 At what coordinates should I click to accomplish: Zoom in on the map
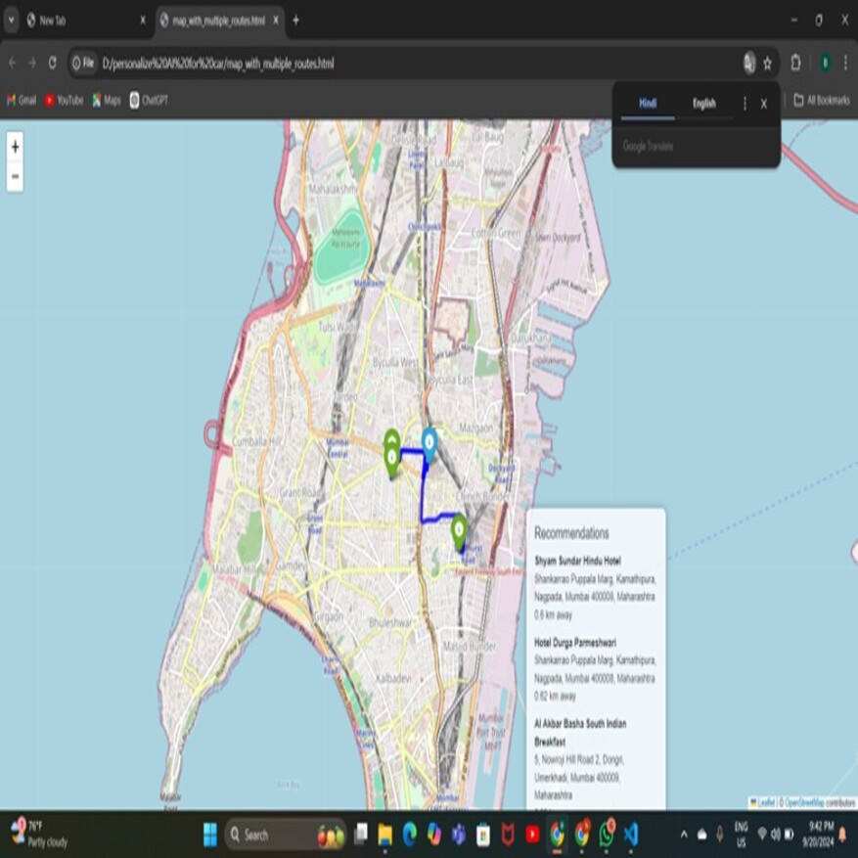[15, 147]
